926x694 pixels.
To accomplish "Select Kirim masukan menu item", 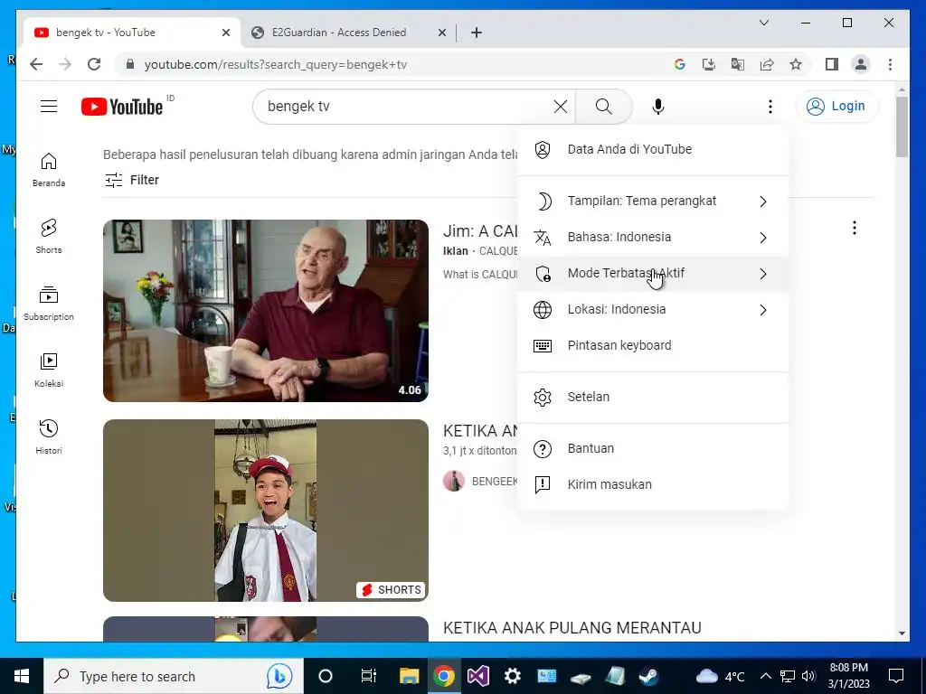I will [653, 485].
